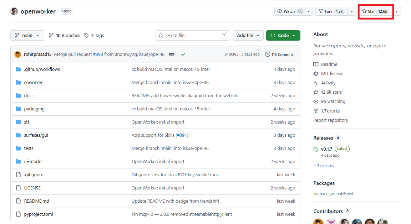Open pull request #393 link
The width and height of the screenshot is (411, 224).
(98, 54)
